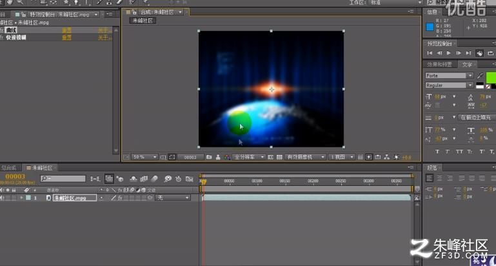Toggle faux italic T button

pos(448,152)
